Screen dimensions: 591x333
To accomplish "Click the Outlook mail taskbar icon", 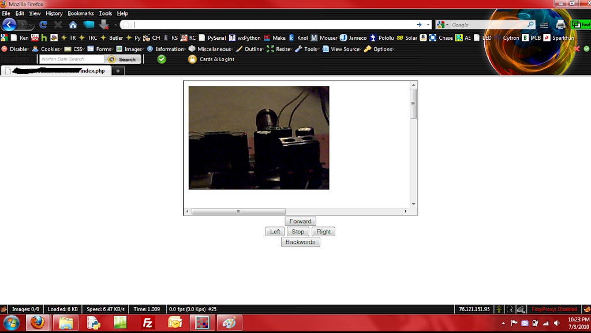I will [175, 323].
